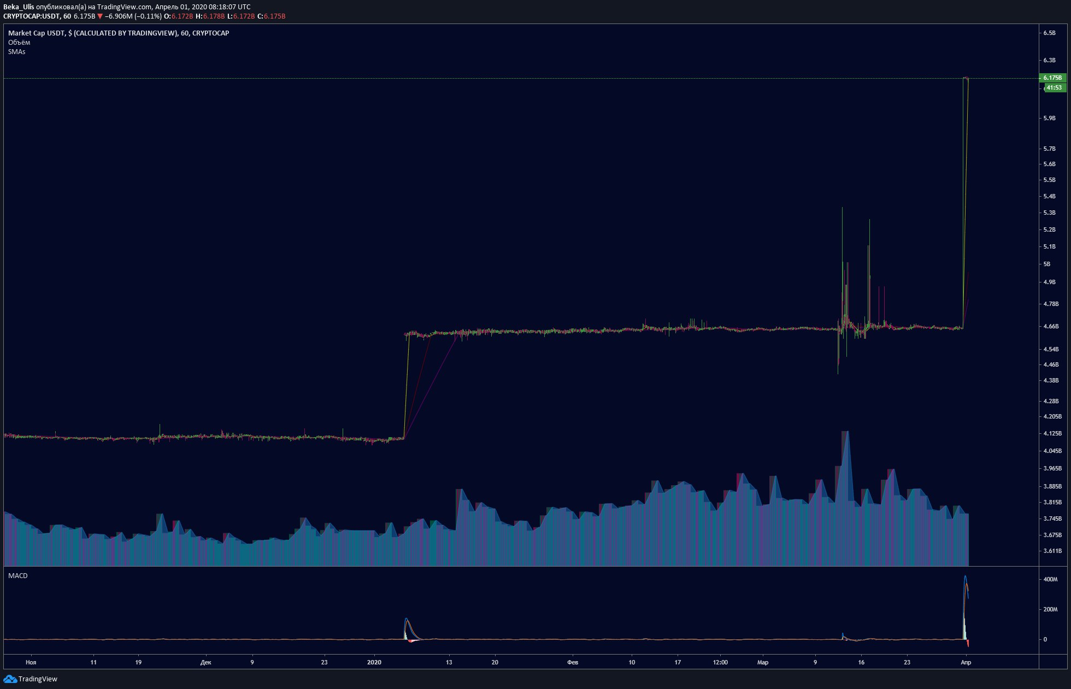Click the −6.906M (−0.11%) change value
Image resolution: width=1071 pixels, height=689 pixels.
tap(133, 16)
